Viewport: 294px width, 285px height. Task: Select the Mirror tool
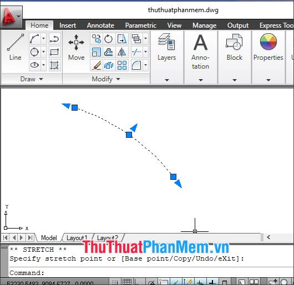pyautogui.click(x=122, y=52)
